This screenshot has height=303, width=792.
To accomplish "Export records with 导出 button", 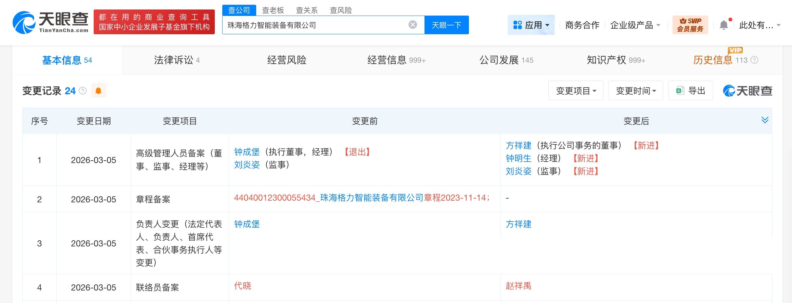I will point(691,91).
